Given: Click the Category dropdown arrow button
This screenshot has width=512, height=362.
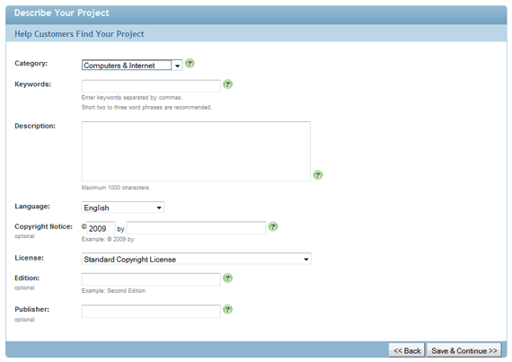Looking at the screenshot, I should (x=177, y=66).
